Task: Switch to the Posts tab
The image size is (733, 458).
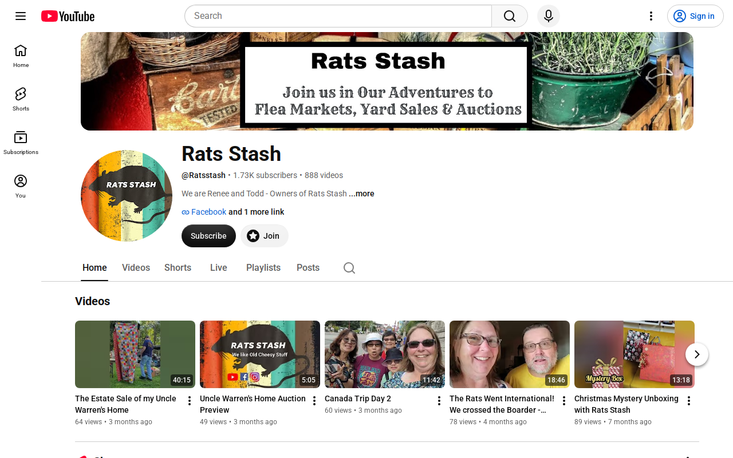Action: pos(308,268)
